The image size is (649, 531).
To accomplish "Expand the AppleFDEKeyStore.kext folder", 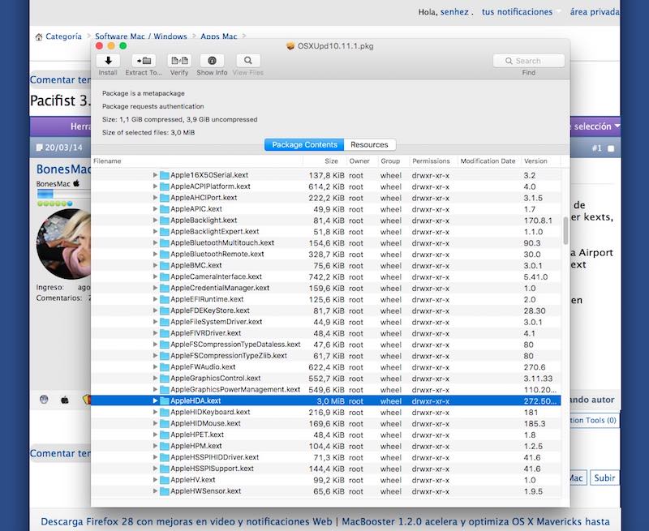I will point(155,310).
